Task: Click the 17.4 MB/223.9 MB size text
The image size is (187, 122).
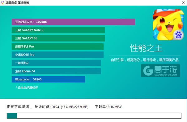Action: pyautogui.click(x=75, y=107)
